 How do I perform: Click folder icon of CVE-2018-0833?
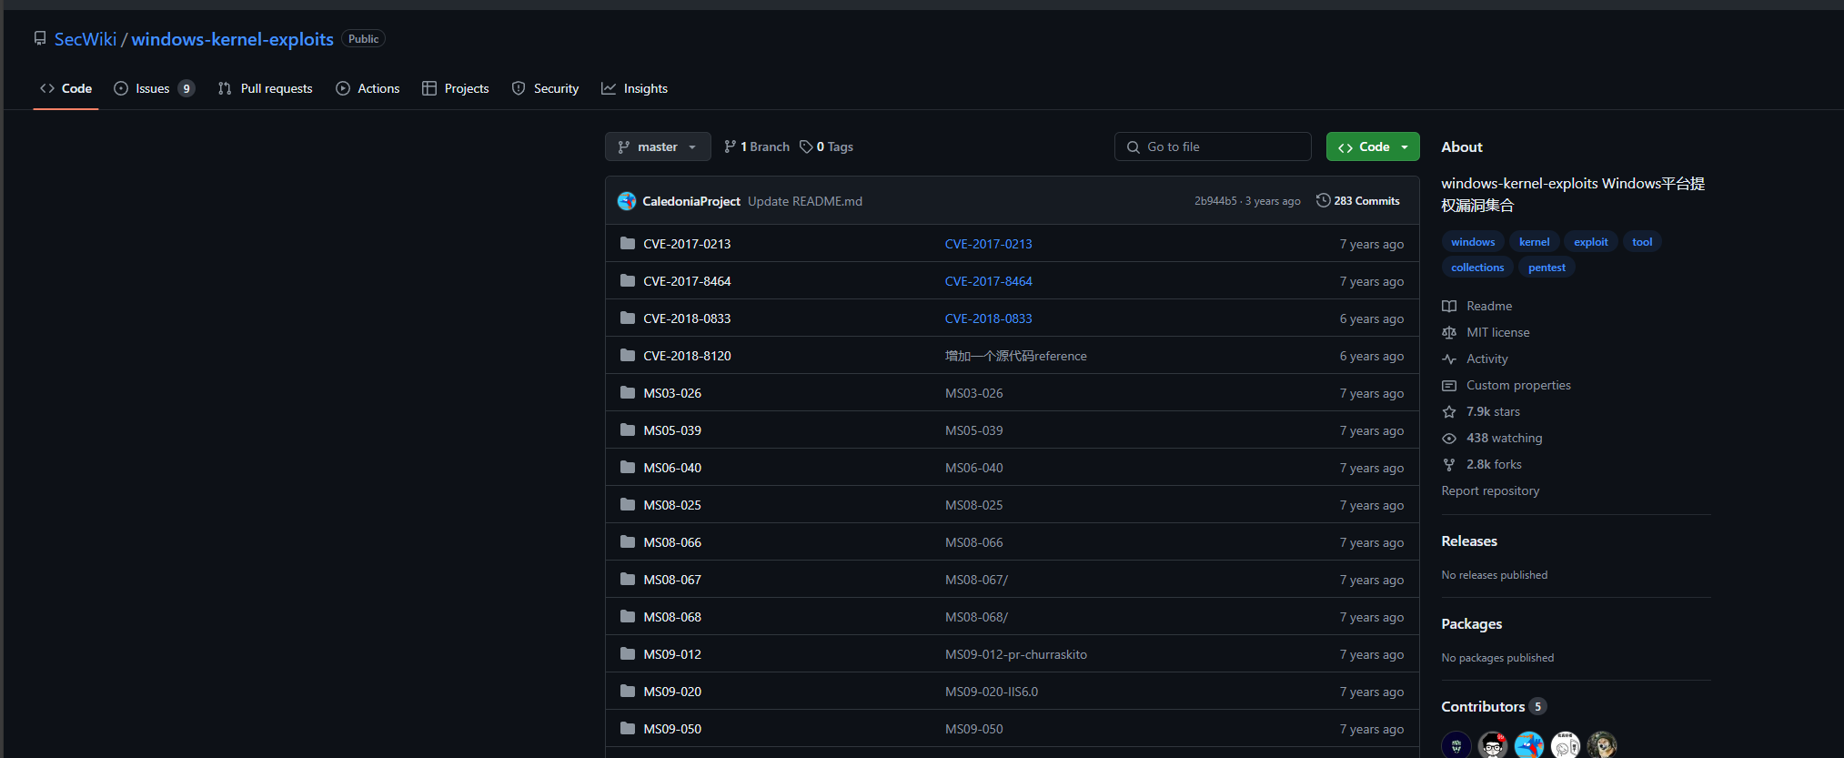point(628,318)
